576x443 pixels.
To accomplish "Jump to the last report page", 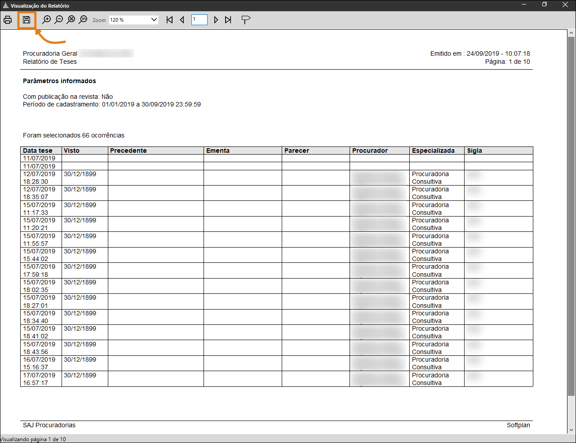I will point(228,20).
